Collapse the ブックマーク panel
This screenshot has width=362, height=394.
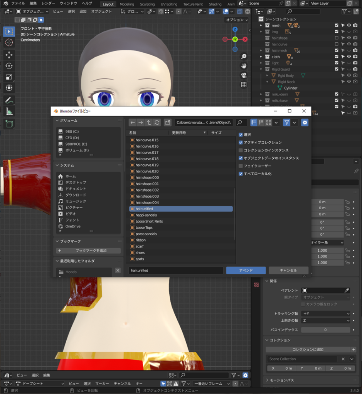click(x=57, y=241)
